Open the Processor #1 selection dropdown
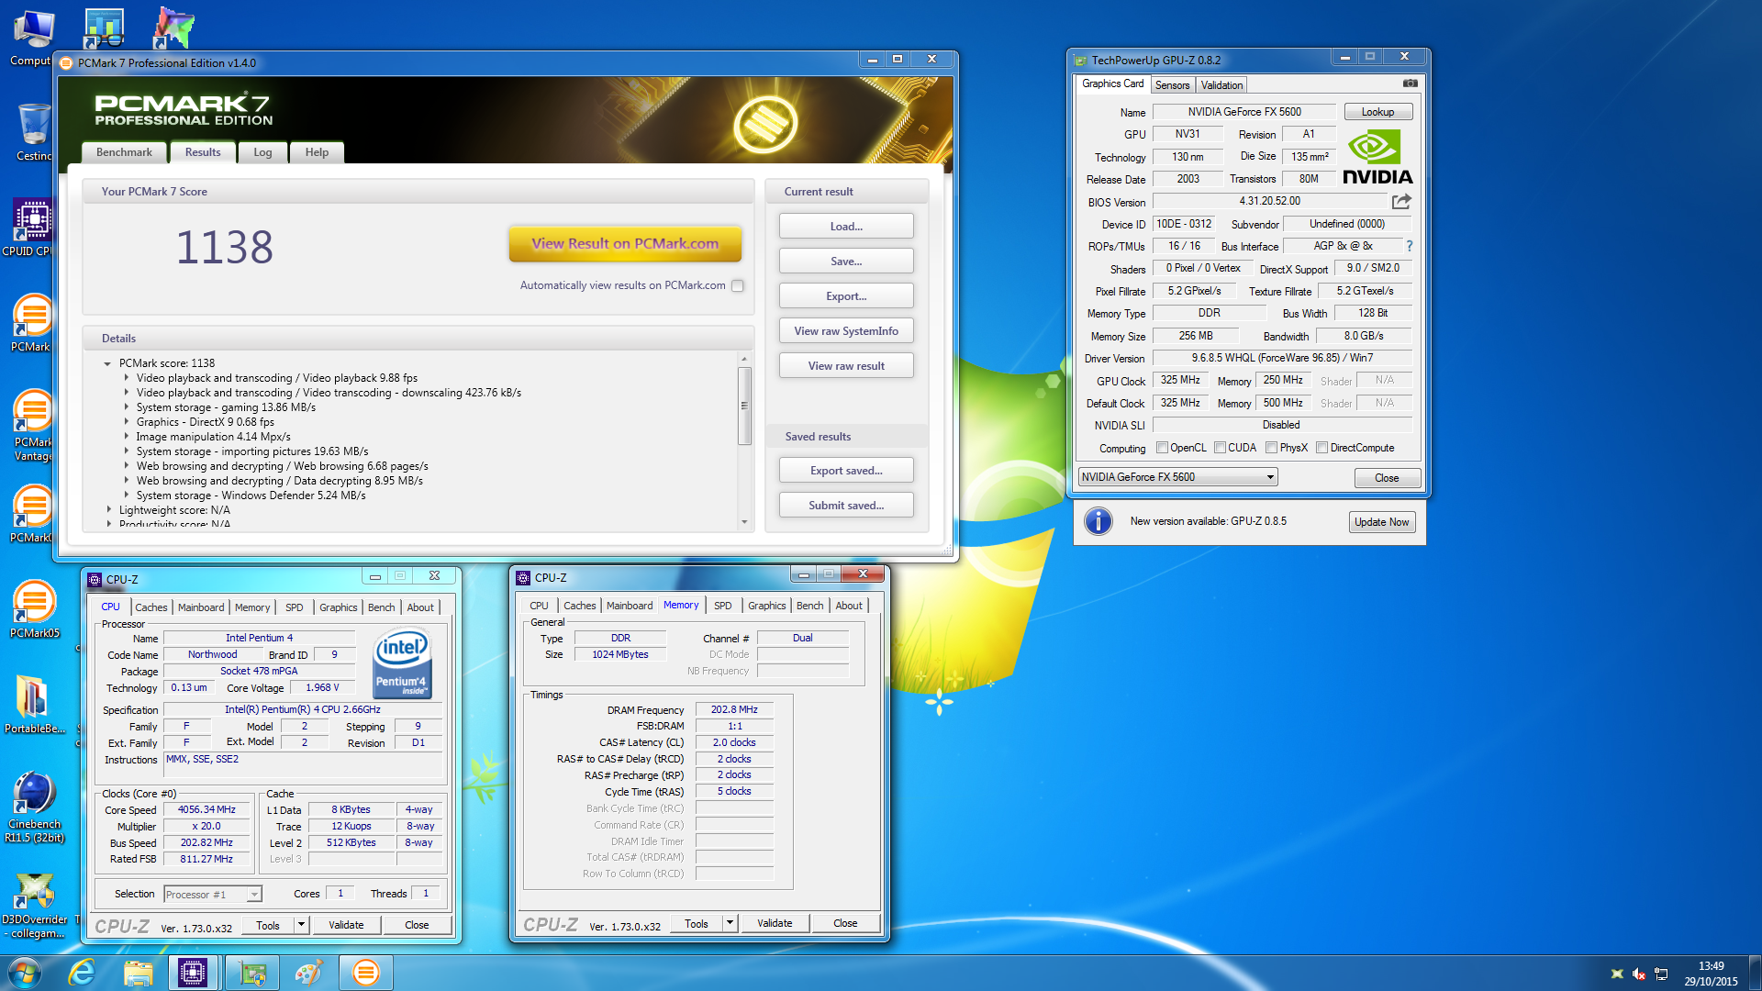This screenshot has height=991, width=1762. coord(213,894)
